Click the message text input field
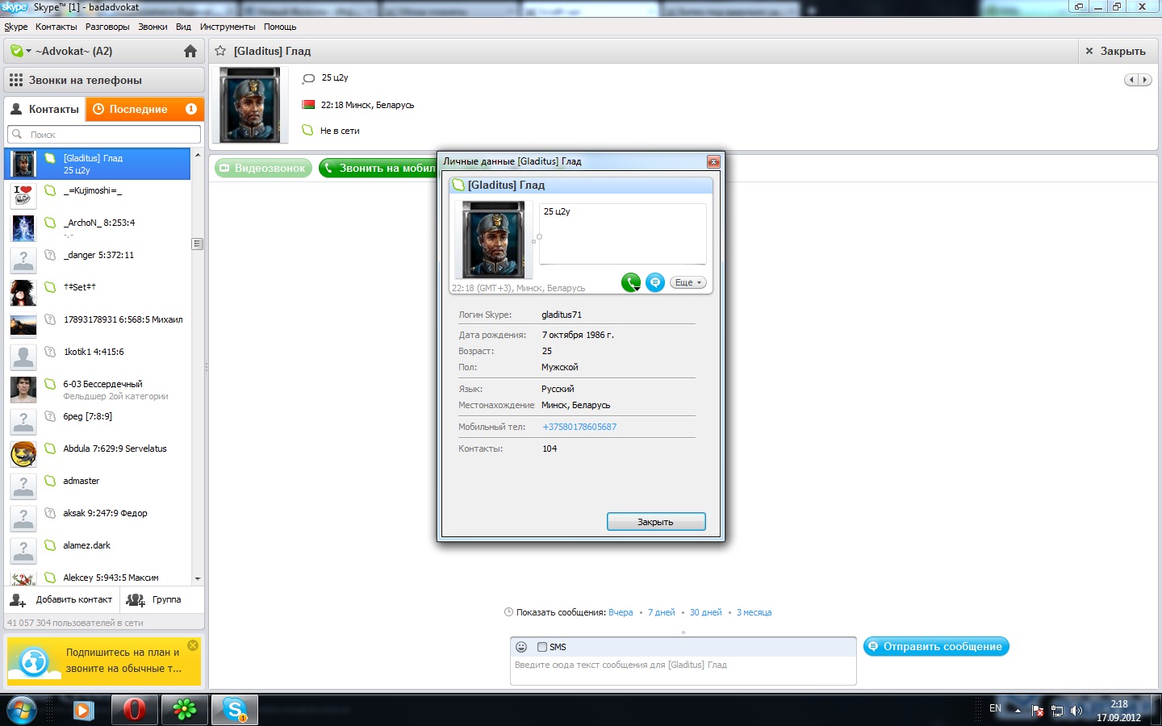Screen dimensions: 1162x726 [x=683, y=670]
